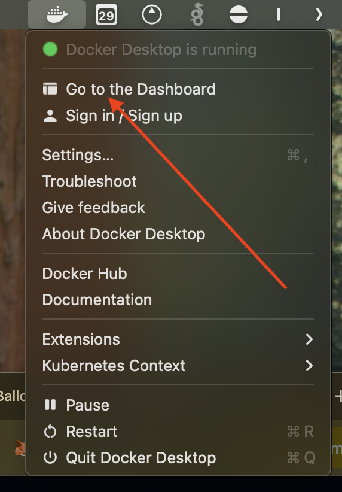Expand the Kubernetes Context submenu
The height and width of the screenshot is (492, 342).
tap(178, 366)
